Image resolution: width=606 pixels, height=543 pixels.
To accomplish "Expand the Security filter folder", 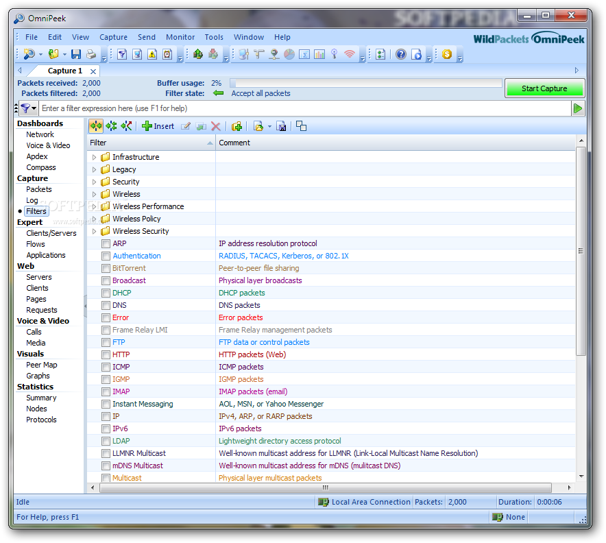I will pos(94,182).
